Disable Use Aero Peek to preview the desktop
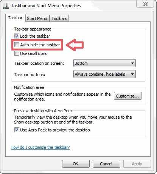 (x=17, y=130)
